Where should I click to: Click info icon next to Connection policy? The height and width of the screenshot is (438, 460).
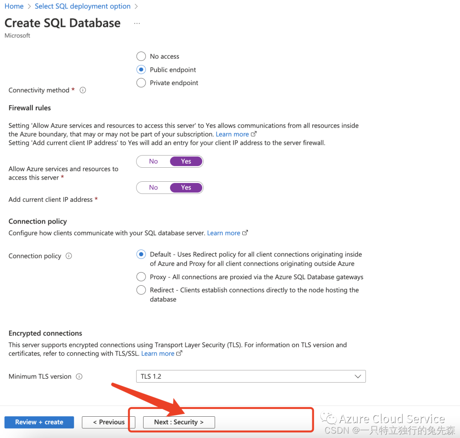tap(69, 256)
